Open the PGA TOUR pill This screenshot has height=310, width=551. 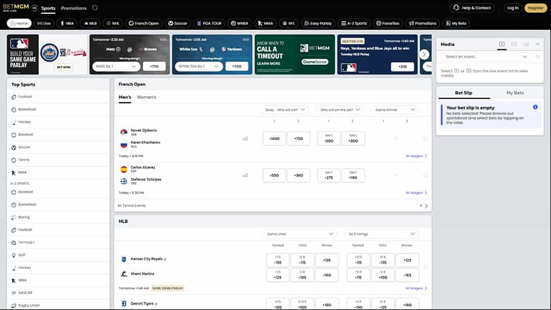(x=209, y=23)
